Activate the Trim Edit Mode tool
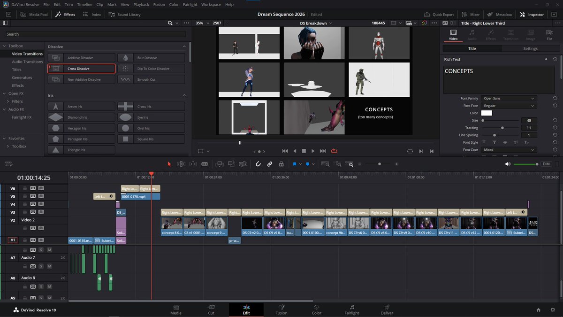 coord(181,164)
